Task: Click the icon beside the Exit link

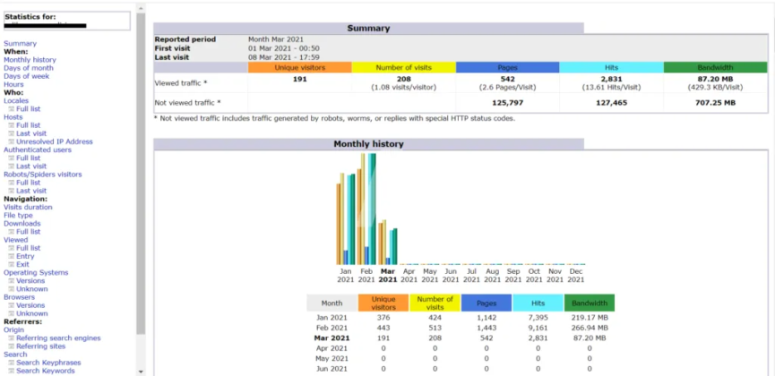Action: (12, 264)
